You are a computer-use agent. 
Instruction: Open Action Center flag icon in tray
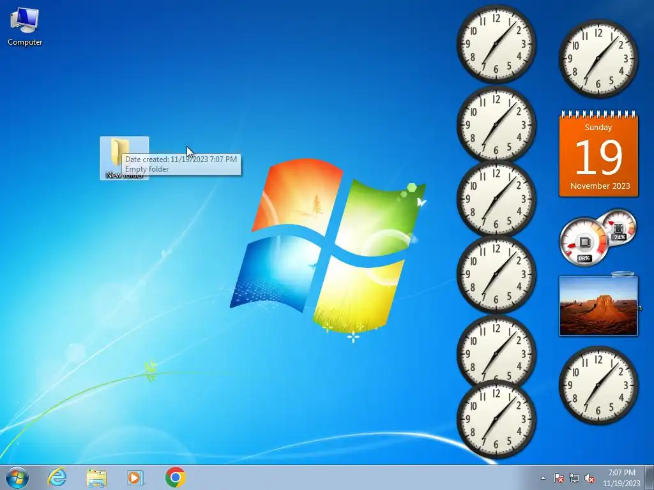[x=559, y=478]
